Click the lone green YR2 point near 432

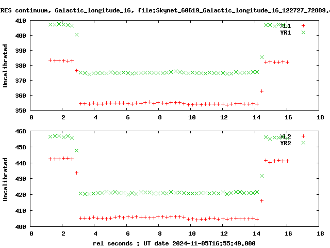click(261, 176)
